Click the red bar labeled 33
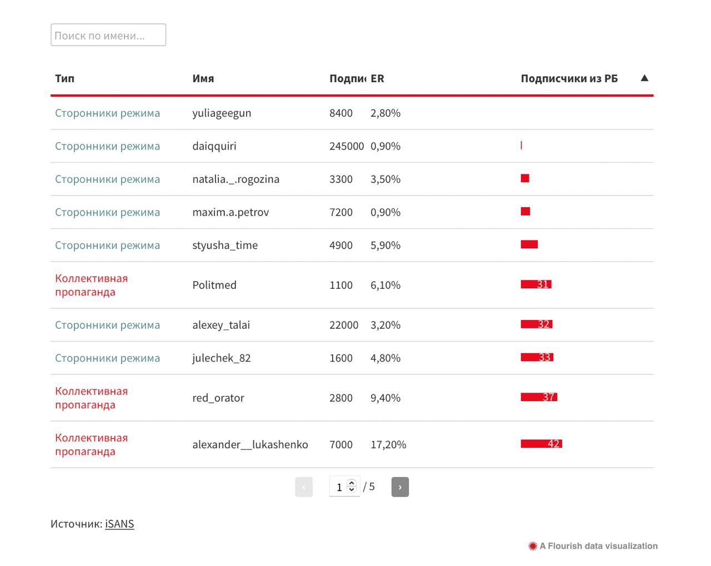This screenshot has width=711, height=566. [x=537, y=357]
